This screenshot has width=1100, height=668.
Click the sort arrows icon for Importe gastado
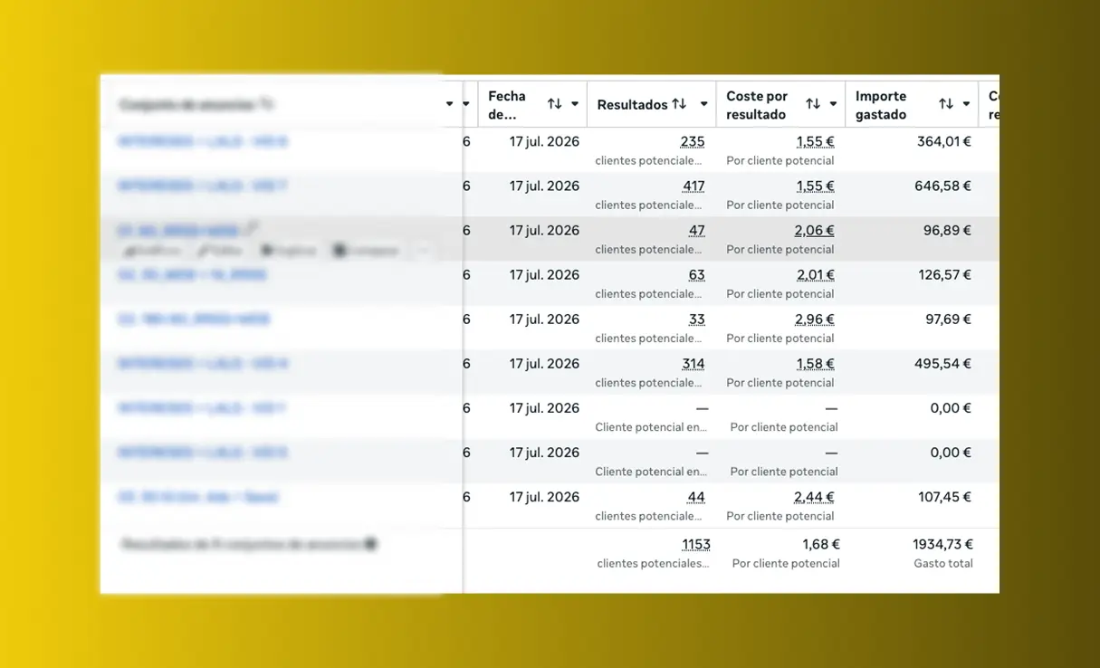[946, 104]
